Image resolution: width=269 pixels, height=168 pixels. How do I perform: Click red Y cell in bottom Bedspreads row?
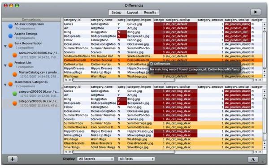tap(122, 103)
